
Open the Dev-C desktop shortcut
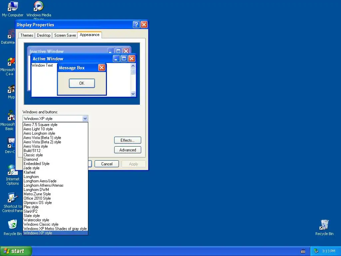[10, 145]
